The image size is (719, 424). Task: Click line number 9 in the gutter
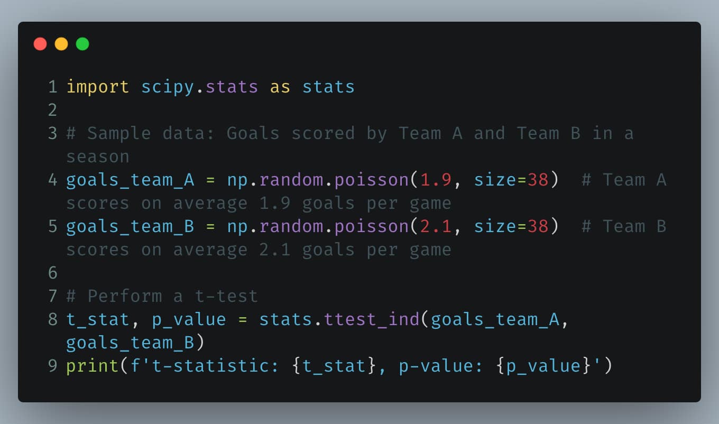click(52, 366)
